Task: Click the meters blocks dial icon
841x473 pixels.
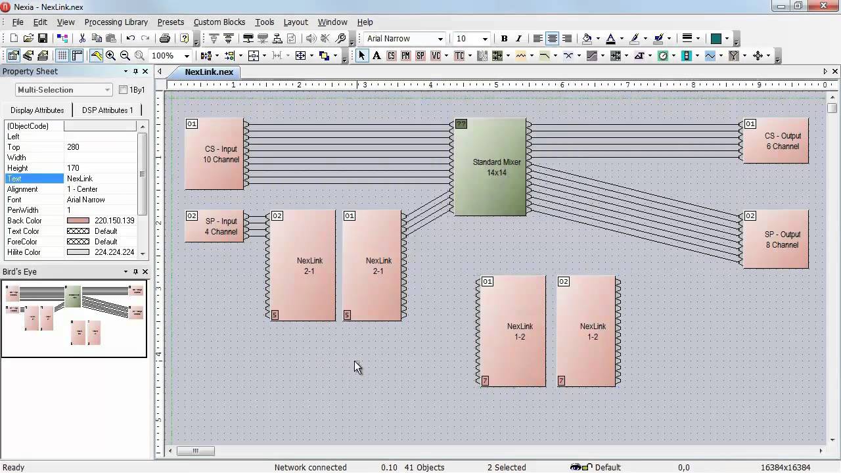Action: (663, 56)
